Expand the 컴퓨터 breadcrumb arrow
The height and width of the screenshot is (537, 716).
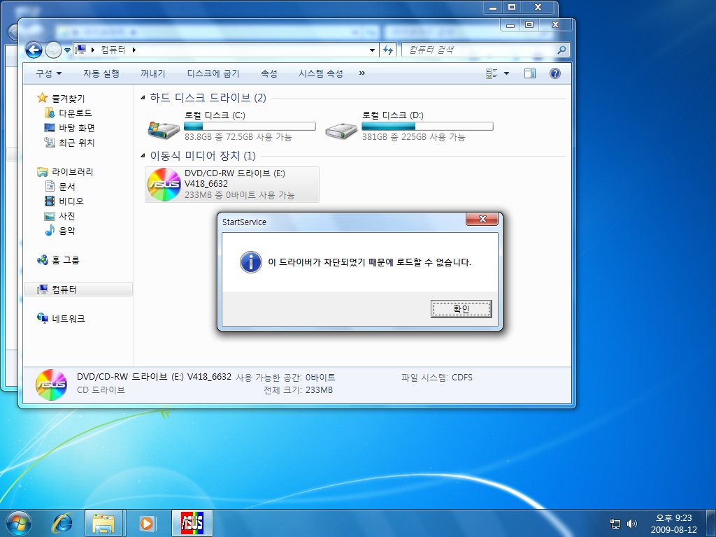[x=134, y=50]
